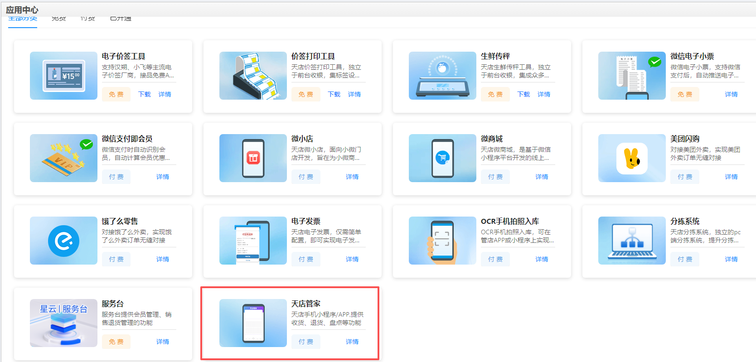Show 详情 for 美团闪购

[732, 177]
